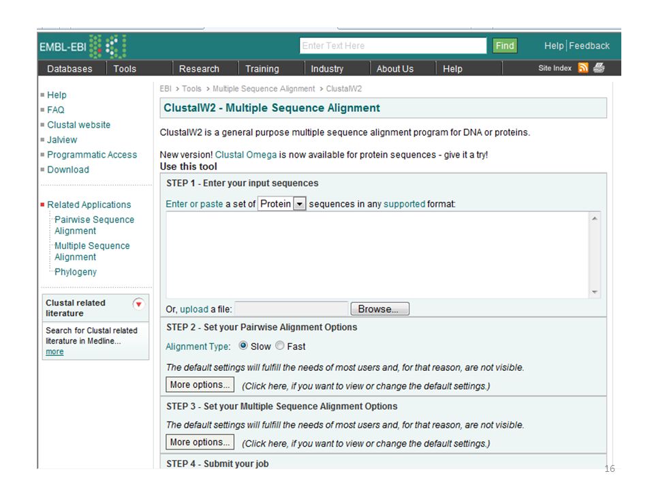Click the ClustalW2 breadcrumb text
654x491 pixels.
pos(343,89)
